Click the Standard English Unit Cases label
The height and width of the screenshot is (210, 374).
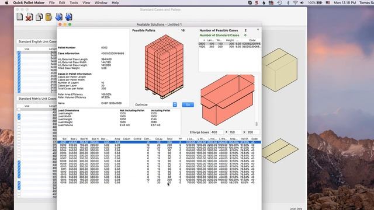click(37, 41)
